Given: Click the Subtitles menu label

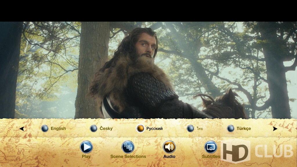Looking at the screenshot, I should tap(211, 156).
